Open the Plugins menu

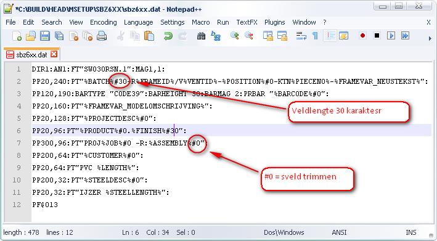[x=274, y=22]
